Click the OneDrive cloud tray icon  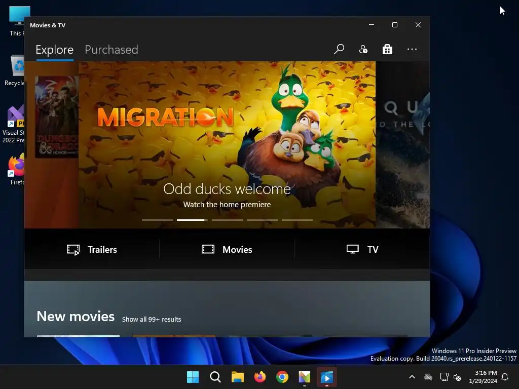pyautogui.click(x=428, y=377)
